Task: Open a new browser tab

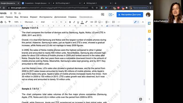Action: pyautogui.click(x=116, y=3)
